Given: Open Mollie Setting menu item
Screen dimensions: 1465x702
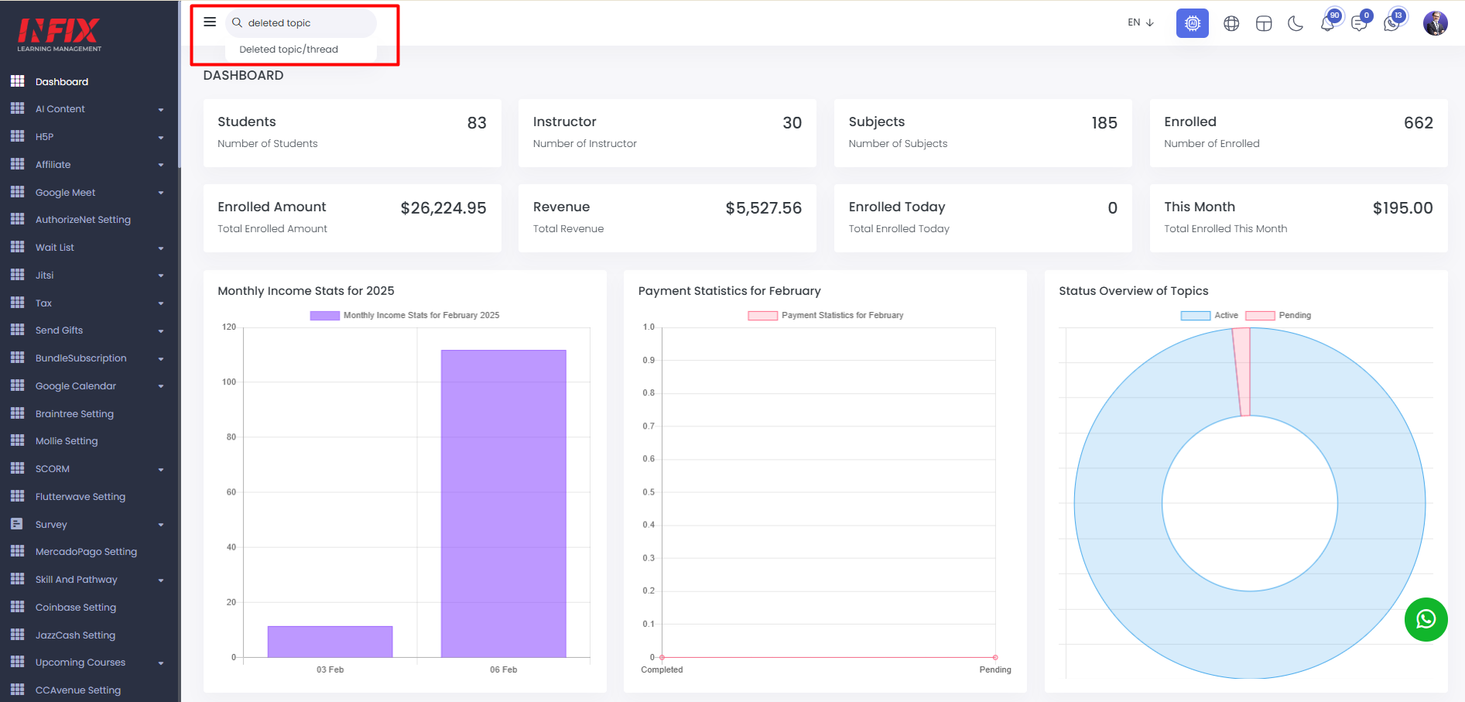Looking at the screenshot, I should click(67, 441).
